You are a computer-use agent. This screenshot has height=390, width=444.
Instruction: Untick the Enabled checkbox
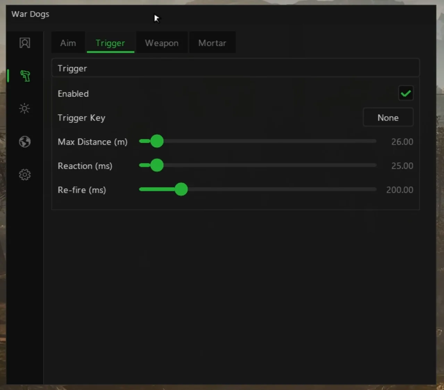click(406, 93)
